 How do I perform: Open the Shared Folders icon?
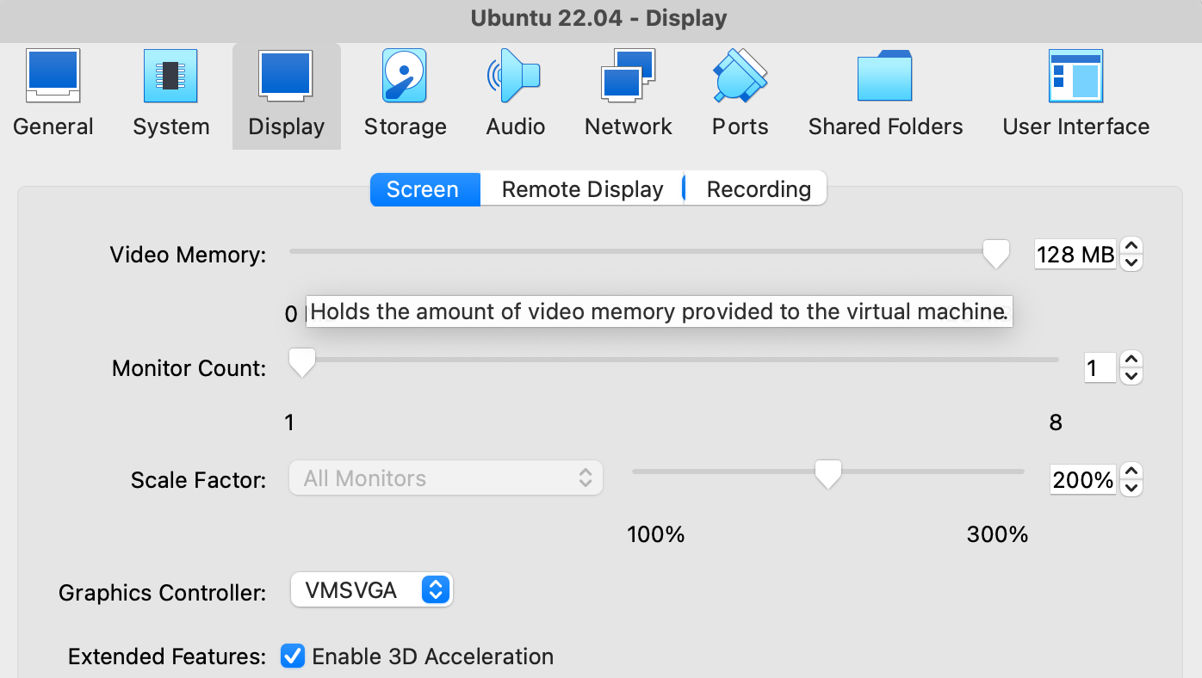(x=885, y=76)
